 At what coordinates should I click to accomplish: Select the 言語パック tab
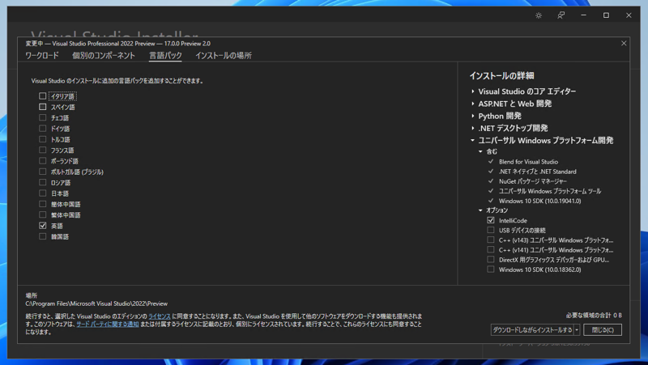pyautogui.click(x=165, y=55)
